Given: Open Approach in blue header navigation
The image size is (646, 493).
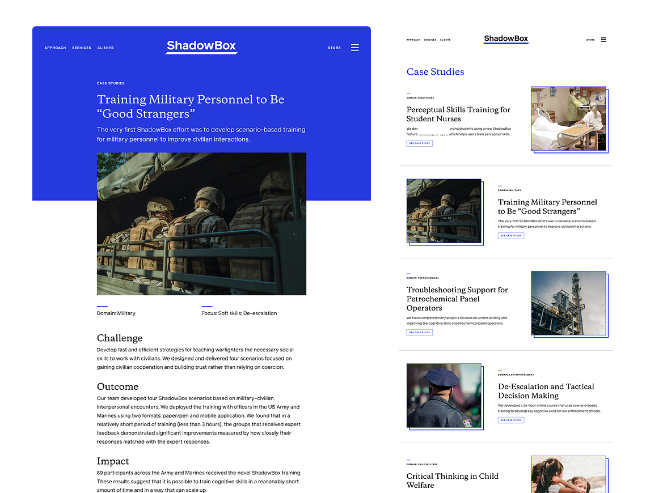Looking at the screenshot, I should [x=55, y=48].
